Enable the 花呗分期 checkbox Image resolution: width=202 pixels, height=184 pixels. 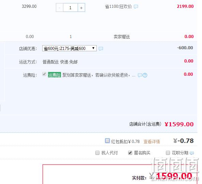(x=168, y=153)
